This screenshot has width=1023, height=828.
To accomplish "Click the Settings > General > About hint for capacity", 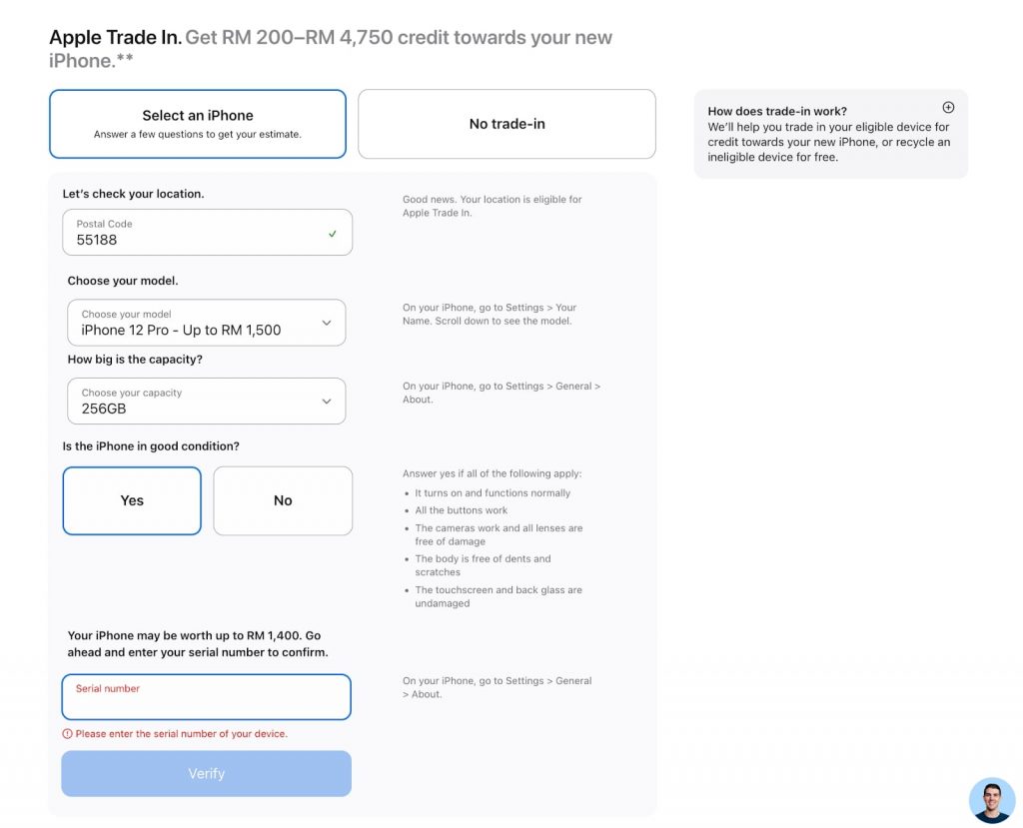I will point(502,393).
